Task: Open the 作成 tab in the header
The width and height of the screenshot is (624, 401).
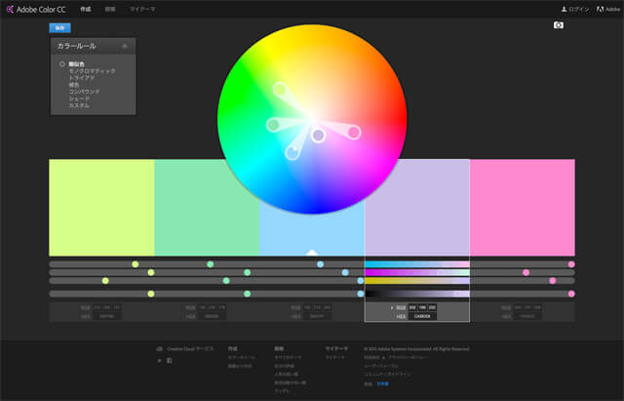Action: (86, 9)
